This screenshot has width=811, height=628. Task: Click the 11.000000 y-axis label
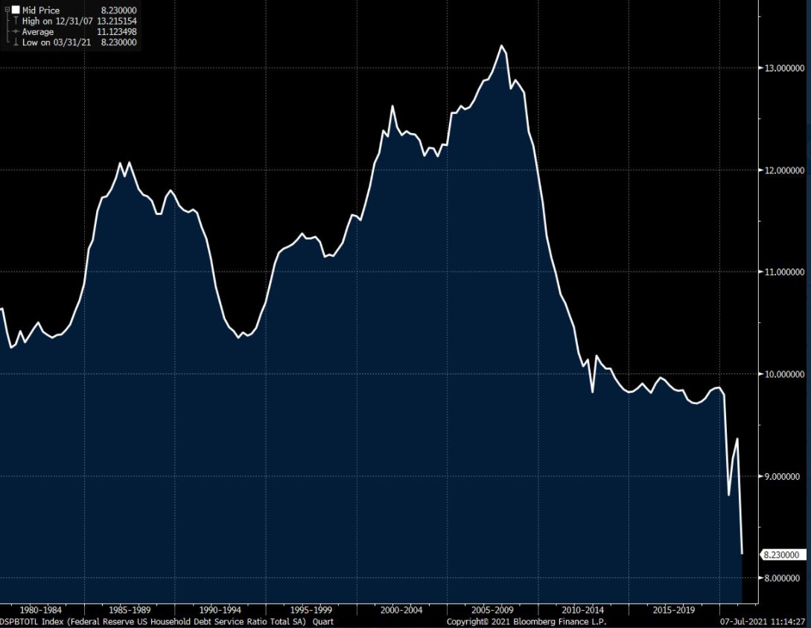(x=785, y=272)
